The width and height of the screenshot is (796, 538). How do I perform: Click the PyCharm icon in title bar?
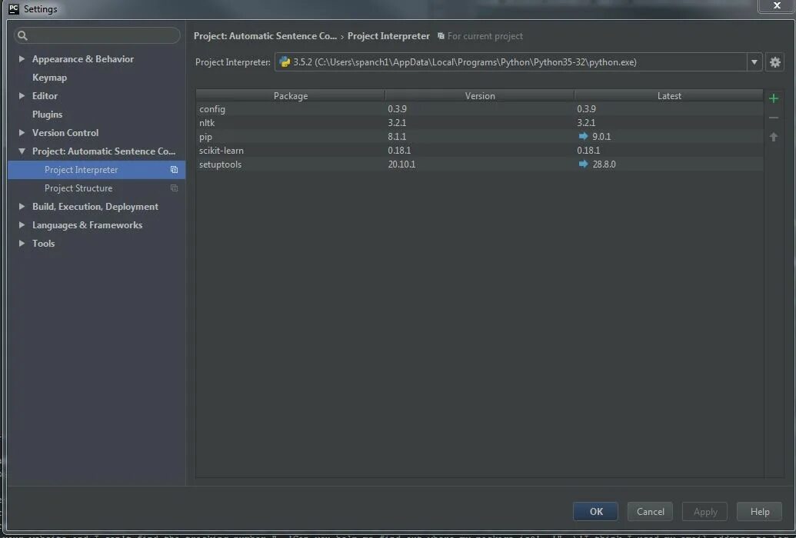(14, 8)
